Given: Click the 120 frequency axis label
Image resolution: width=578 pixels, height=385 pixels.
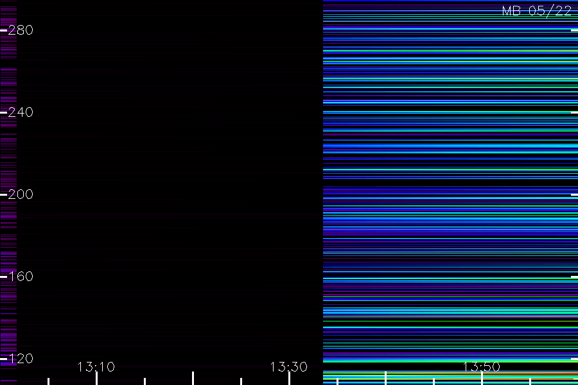Looking at the screenshot, I should (21, 359).
